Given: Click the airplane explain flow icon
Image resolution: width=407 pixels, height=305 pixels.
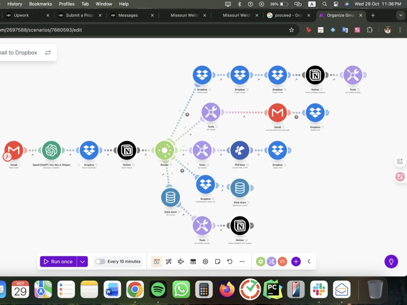Looking at the screenshot, I should pyautogui.click(x=181, y=261).
